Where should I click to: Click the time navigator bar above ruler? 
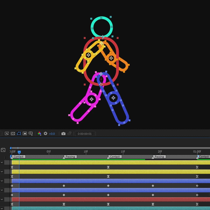(110, 148)
